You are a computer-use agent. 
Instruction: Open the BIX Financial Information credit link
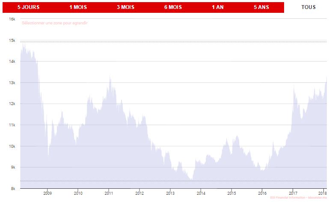(x=298, y=198)
